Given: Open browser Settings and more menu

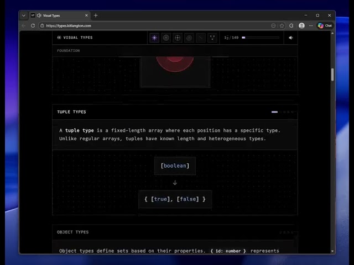Looking at the screenshot, I should coord(311,26).
